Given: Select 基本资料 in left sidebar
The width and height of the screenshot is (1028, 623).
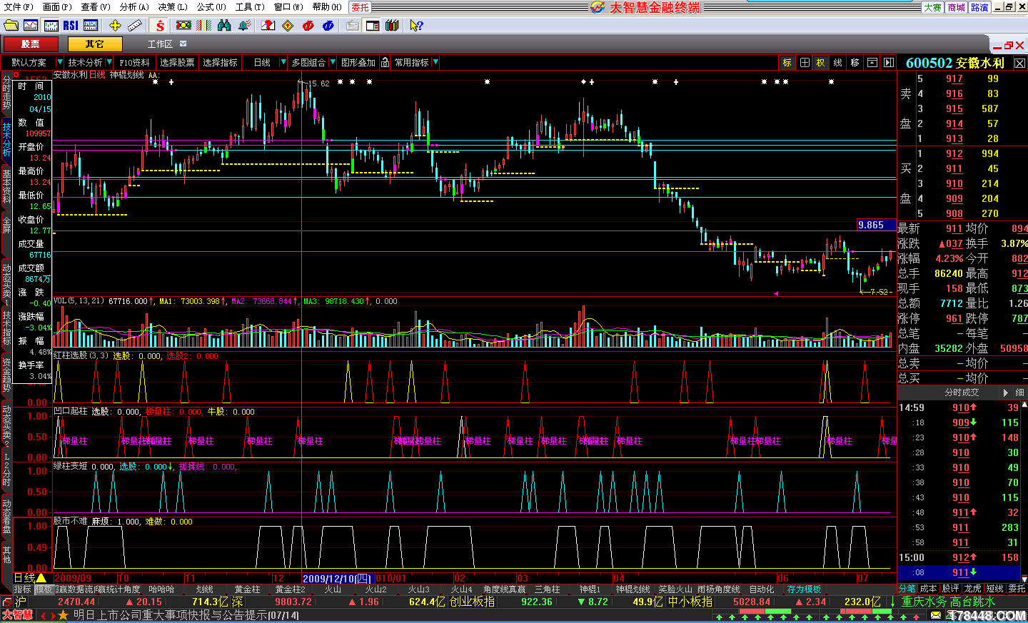Looking at the screenshot, I should pos(6,187).
